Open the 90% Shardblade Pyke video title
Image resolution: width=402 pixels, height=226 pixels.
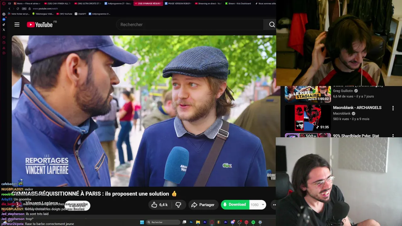click(356, 136)
